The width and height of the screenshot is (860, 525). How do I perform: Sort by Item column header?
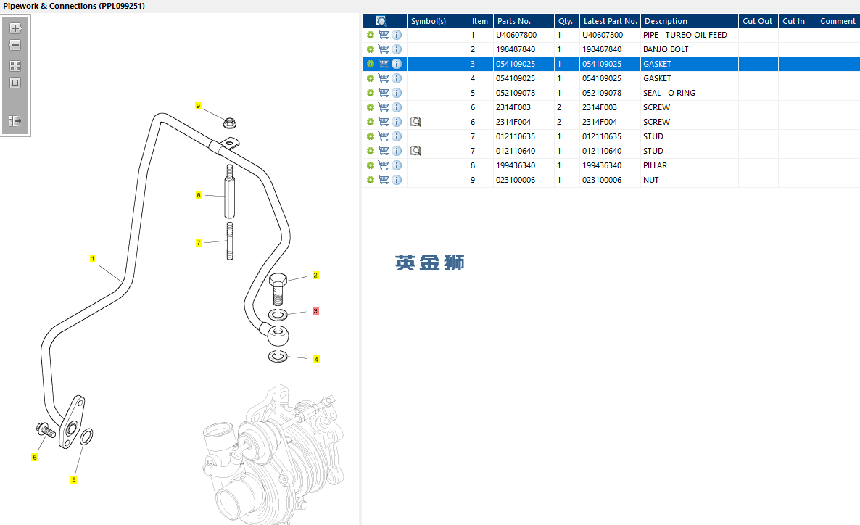click(x=481, y=21)
